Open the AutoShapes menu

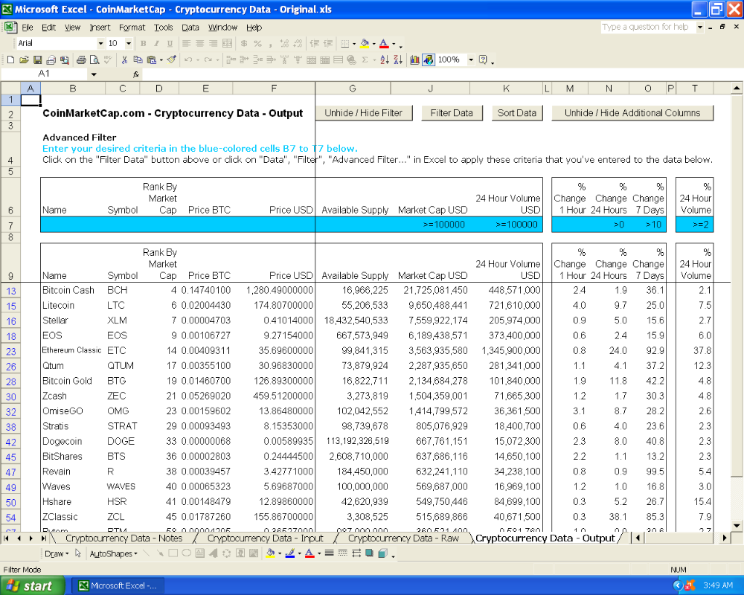point(113,553)
